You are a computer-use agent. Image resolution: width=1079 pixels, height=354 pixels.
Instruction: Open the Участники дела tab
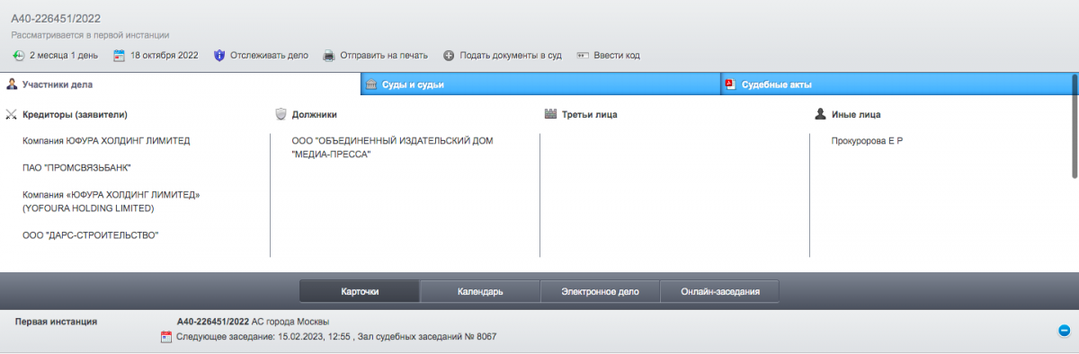tap(180, 84)
